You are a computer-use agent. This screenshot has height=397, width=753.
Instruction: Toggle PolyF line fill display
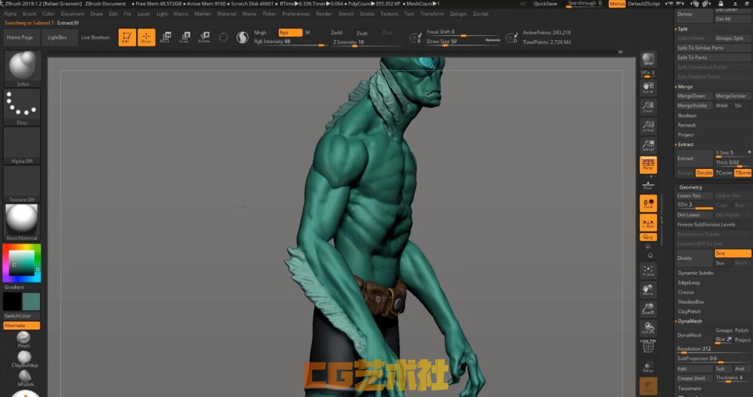648,347
